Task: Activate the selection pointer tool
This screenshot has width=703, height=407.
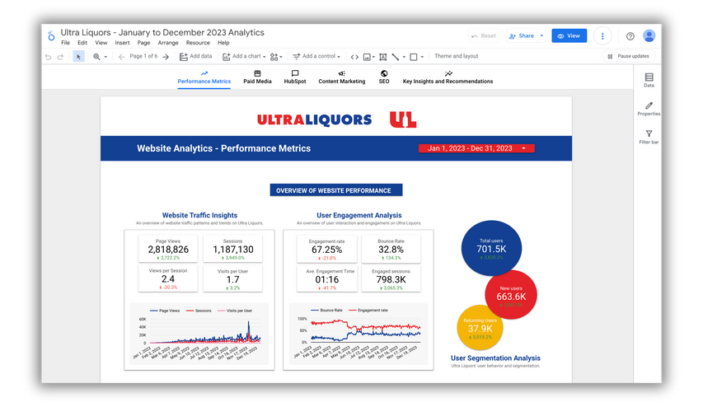Action: [x=78, y=57]
